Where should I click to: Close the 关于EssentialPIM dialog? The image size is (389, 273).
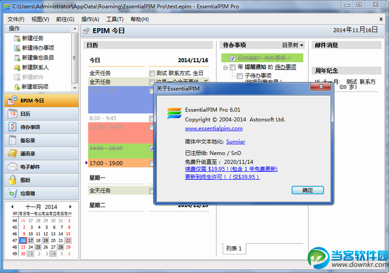[x=321, y=87]
